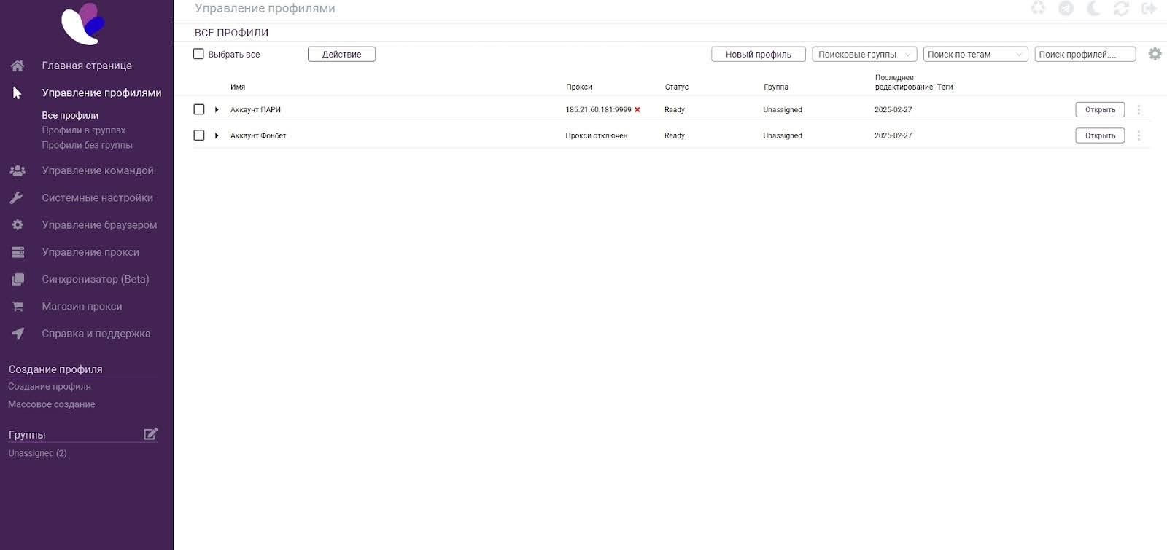
Task: Click the wrench icon for Системные настройки
Action: point(17,197)
